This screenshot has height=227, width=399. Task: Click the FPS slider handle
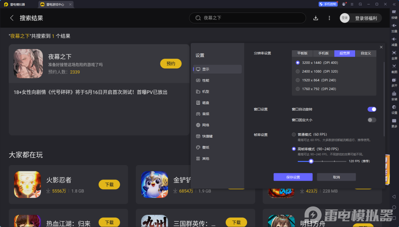pos(311,161)
